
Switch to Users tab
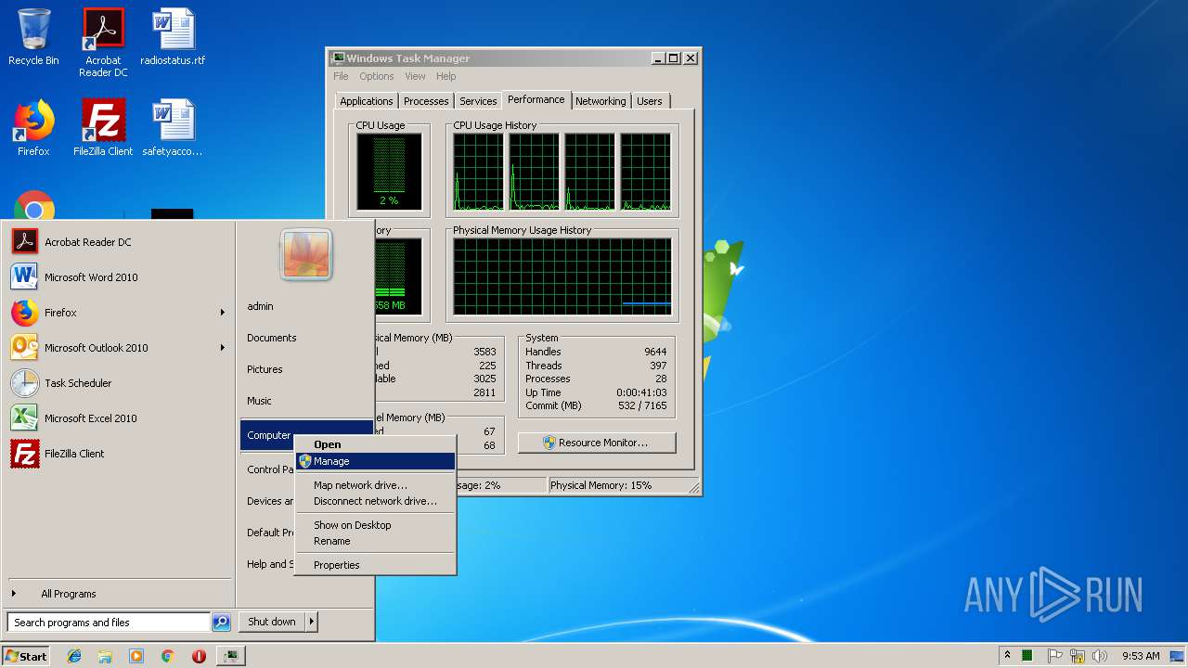click(x=650, y=101)
